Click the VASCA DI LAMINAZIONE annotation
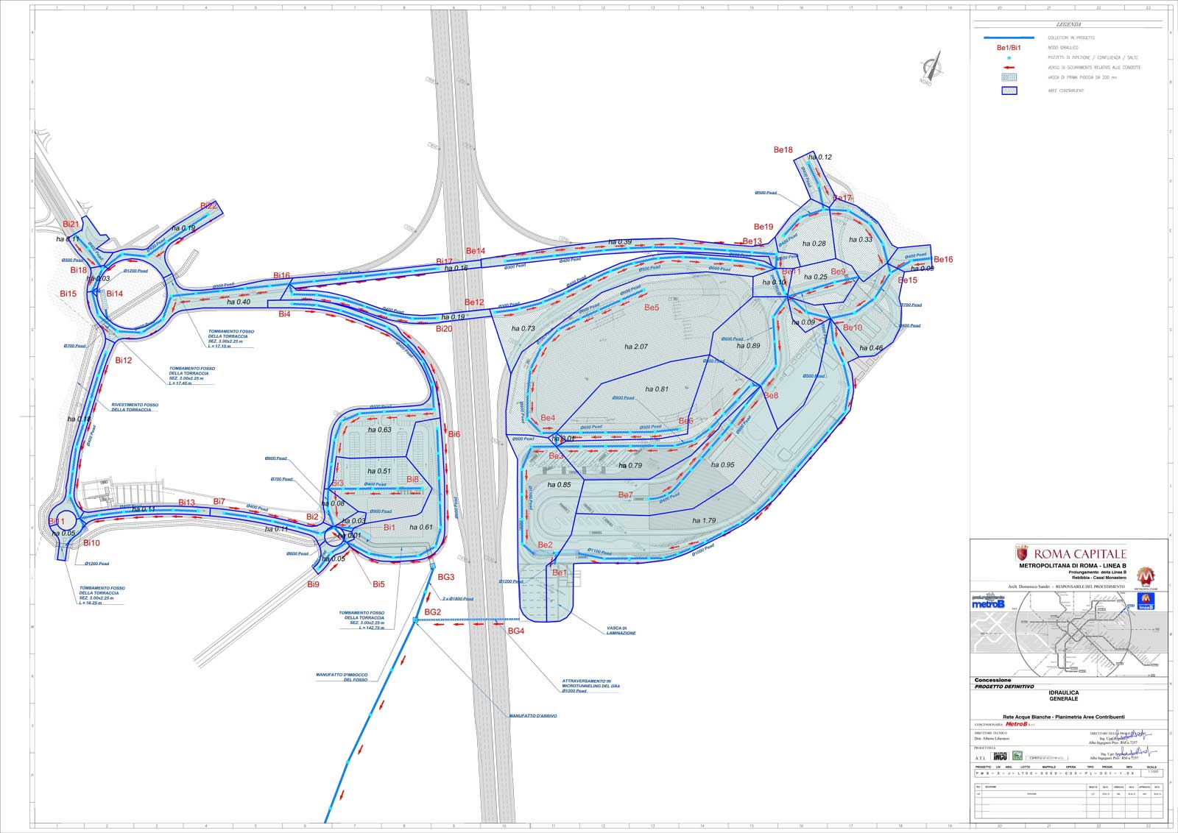The width and height of the screenshot is (1178, 833). [x=621, y=631]
